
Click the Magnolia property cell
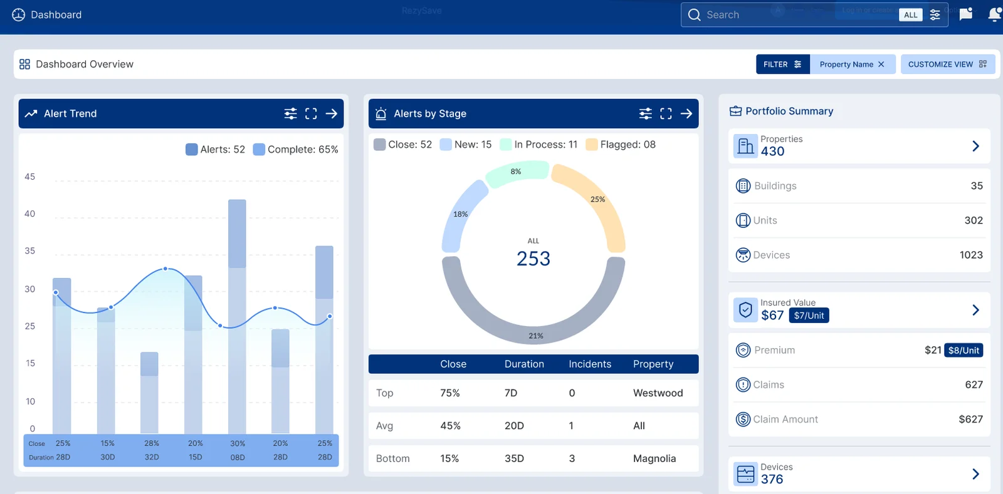[x=654, y=459]
